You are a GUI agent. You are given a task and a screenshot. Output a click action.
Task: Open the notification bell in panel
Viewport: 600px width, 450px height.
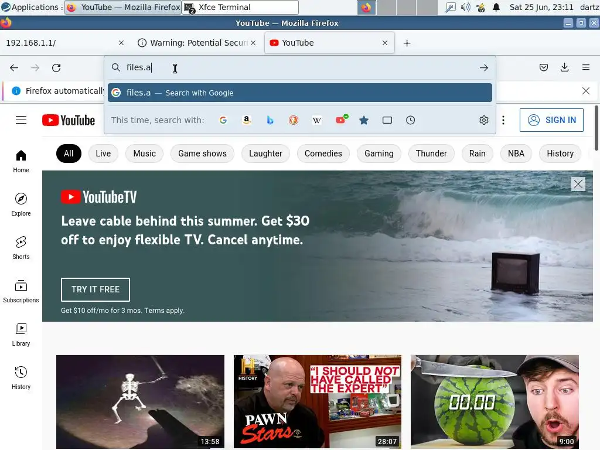(496, 7)
